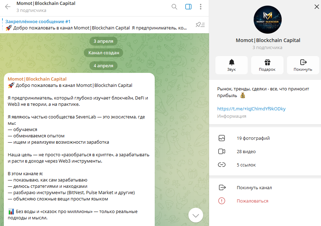
Task: Click the Покинуть button under avatar
Action: [x=303, y=65]
